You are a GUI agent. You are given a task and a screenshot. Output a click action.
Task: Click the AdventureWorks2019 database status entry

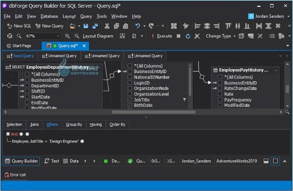coord(236,161)
